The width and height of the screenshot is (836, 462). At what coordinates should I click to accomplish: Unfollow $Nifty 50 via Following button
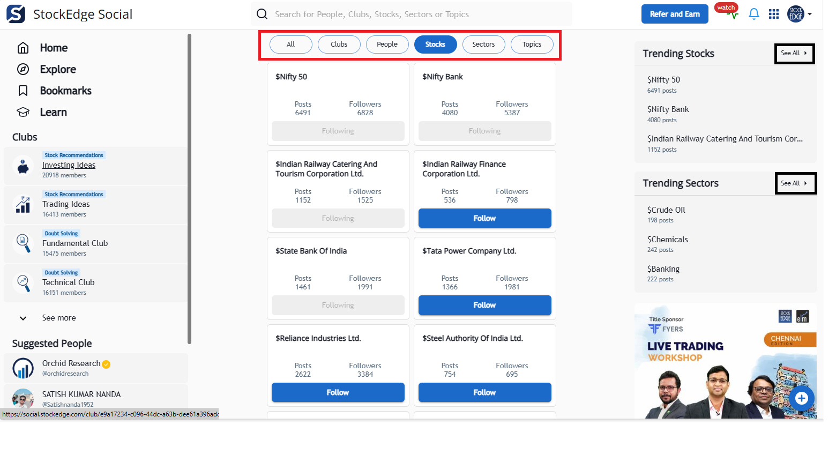tap(338, 131)
